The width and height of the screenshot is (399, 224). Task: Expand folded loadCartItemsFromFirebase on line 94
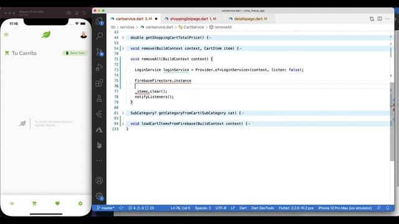pyautogui.click(x=123, y=124)
